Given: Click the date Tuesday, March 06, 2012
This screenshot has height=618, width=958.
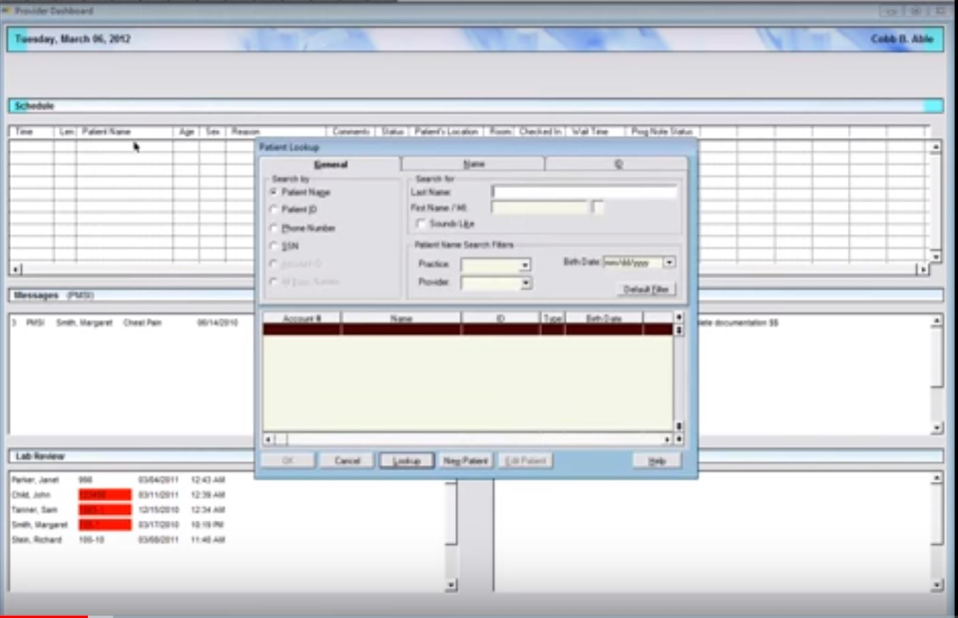Looking at the screenshot, I should point(73,39).
